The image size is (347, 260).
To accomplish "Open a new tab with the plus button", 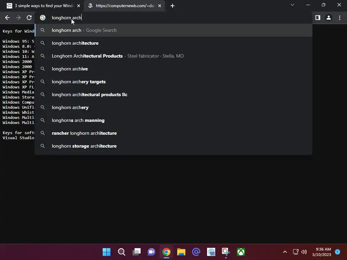I will pyautogui.click(x=172, y=6).
